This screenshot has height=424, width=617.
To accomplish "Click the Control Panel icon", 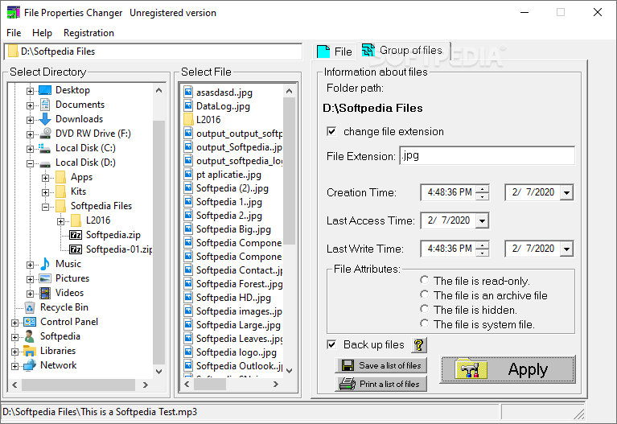I will coord(30,322).
